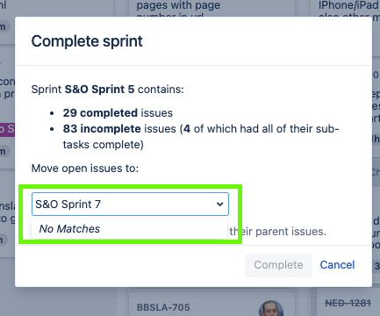380x316 pixels.
Task: Click the IPhone/iPad card text behind dialog
Action: coord(349,6)
